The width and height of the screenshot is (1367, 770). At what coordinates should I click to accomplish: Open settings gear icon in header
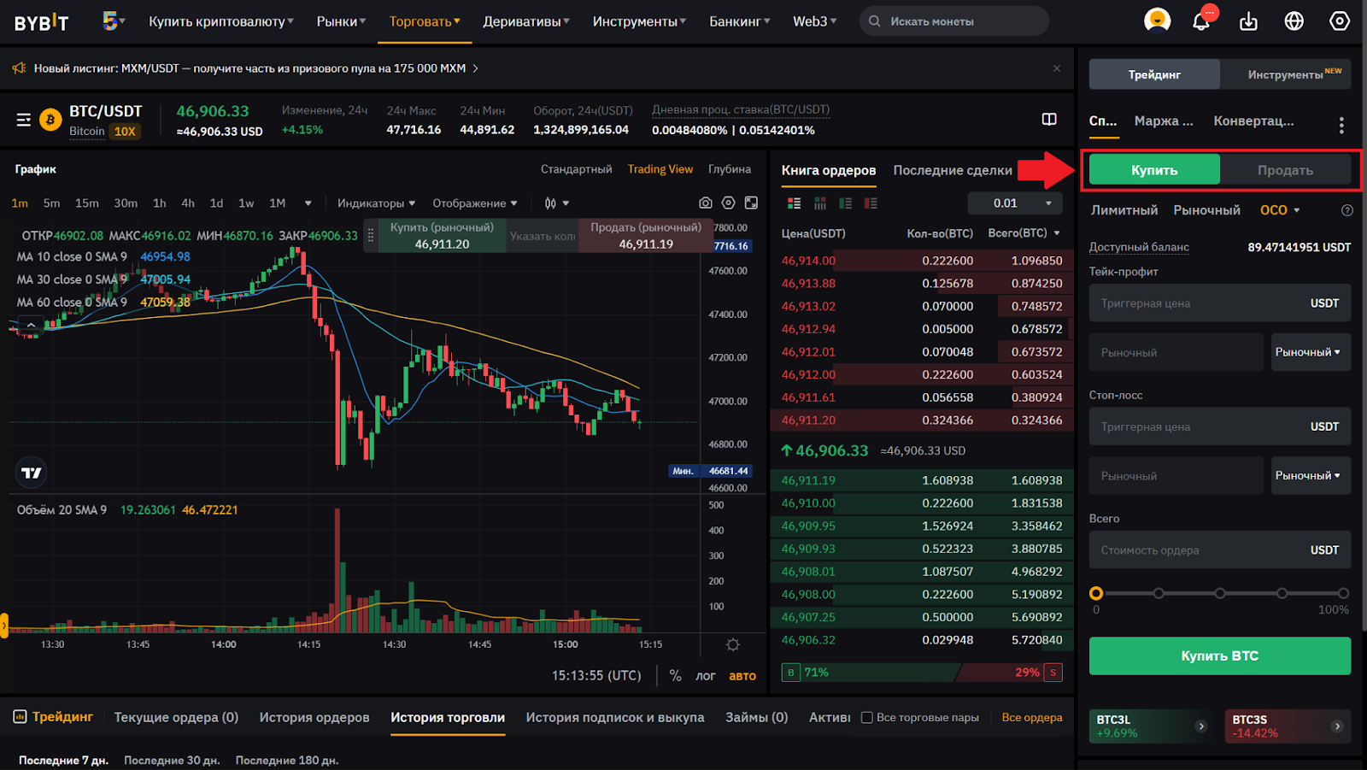tap(1339, 21)
